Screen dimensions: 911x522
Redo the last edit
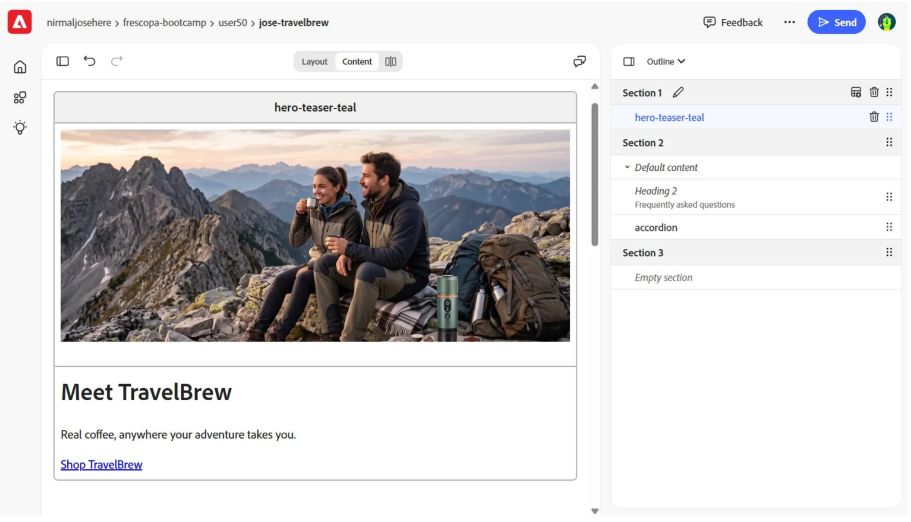(x=117, y=61)
